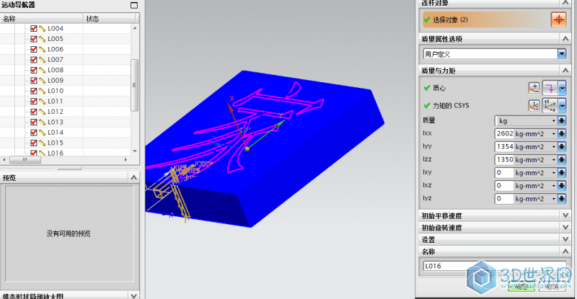Screen dimensions: 577x299
Task: Click the blue arrow button next to Ixx
Action: (x=562, y=133)
